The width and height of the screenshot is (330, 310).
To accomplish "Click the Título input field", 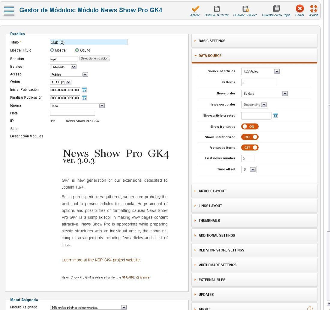I will pos(88,42).
